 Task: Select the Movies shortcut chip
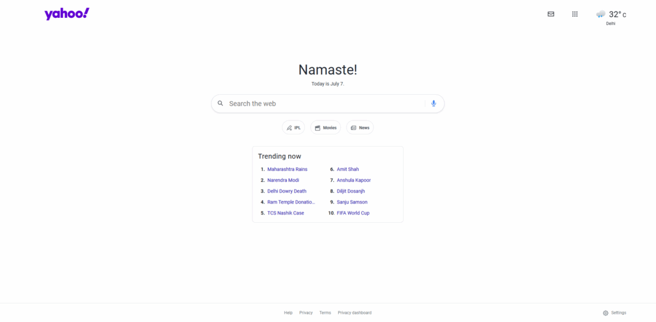325,127
